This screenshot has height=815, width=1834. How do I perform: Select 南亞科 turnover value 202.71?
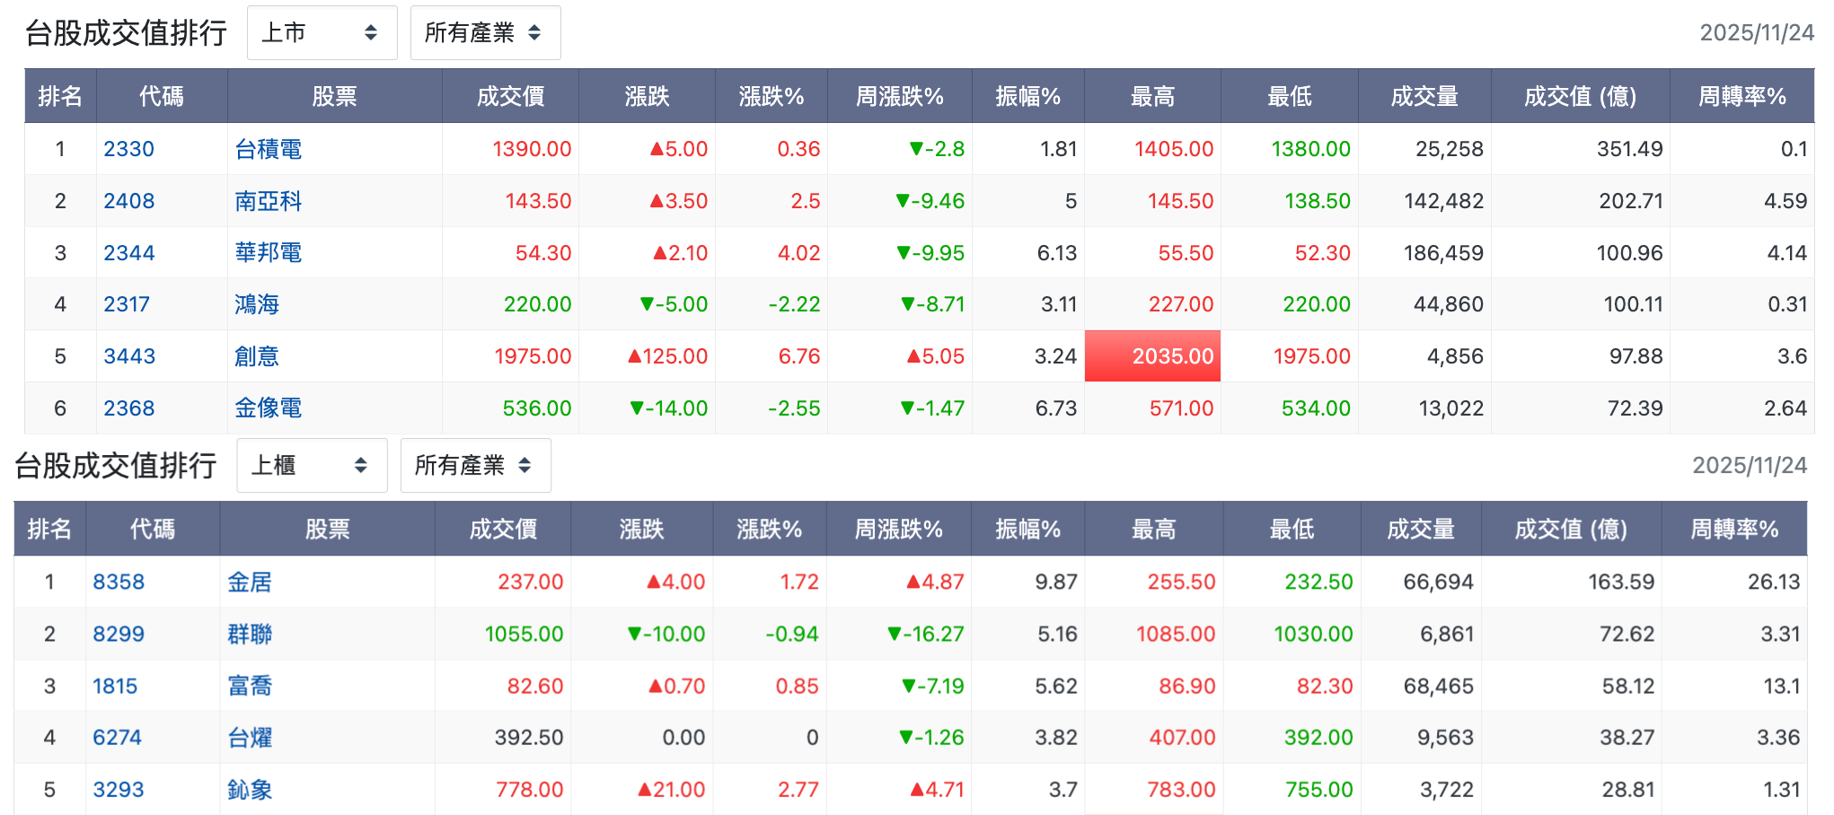tap(1631, 201)
